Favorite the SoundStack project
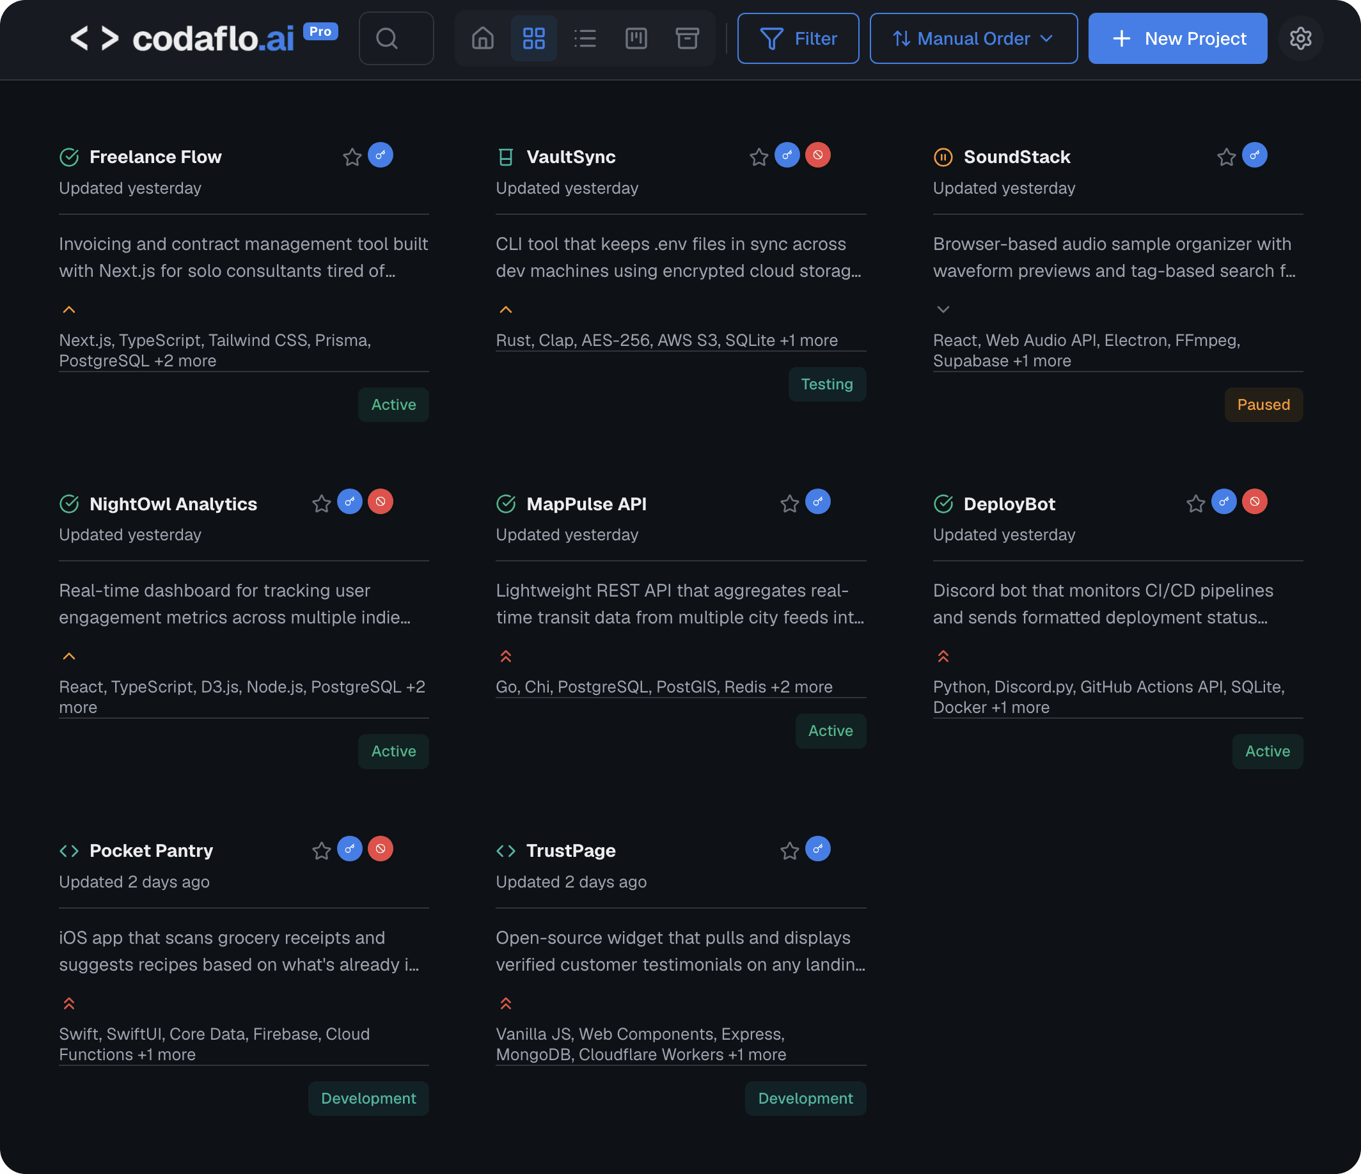This screenshot has width=1361, height=1174. pos(1225,155)
